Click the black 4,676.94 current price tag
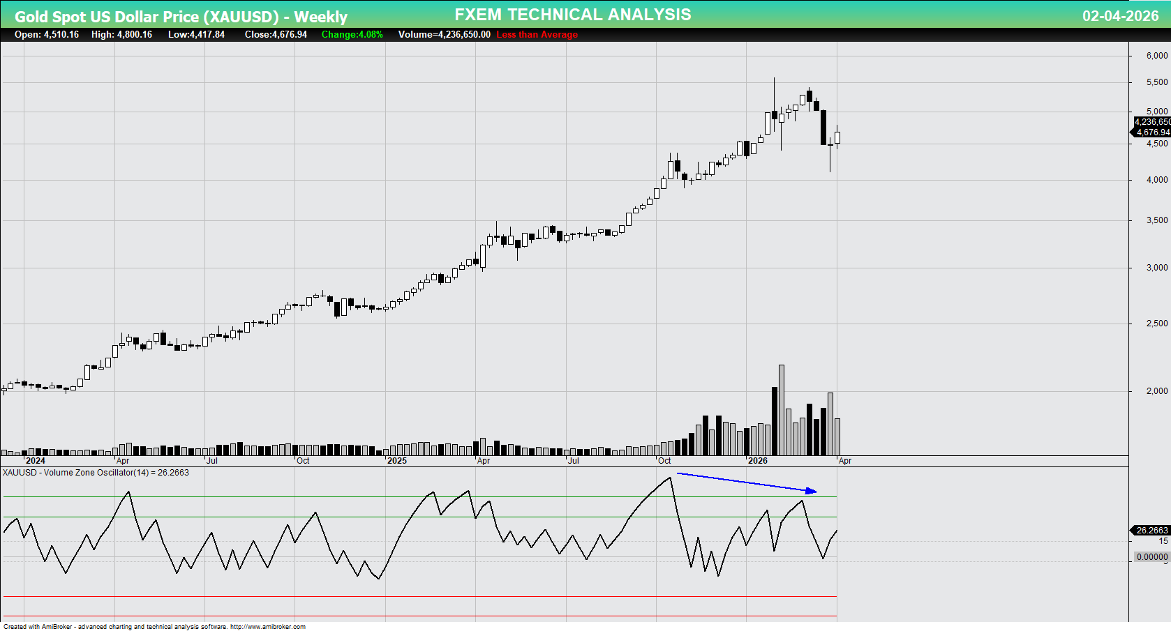 click(1152, 132)
